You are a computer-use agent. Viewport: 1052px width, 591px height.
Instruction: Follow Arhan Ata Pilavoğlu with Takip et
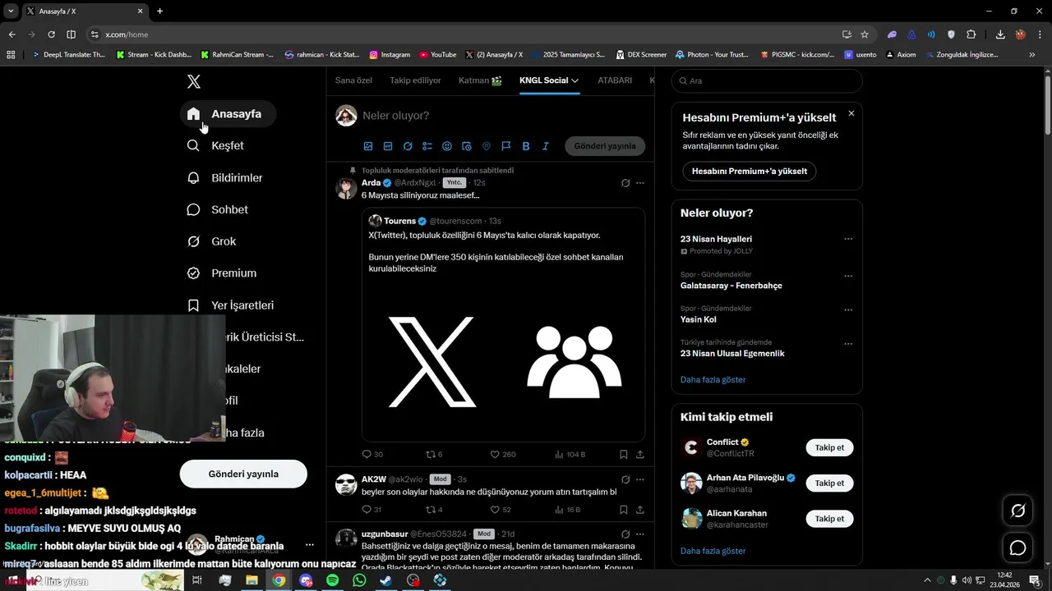829,483
